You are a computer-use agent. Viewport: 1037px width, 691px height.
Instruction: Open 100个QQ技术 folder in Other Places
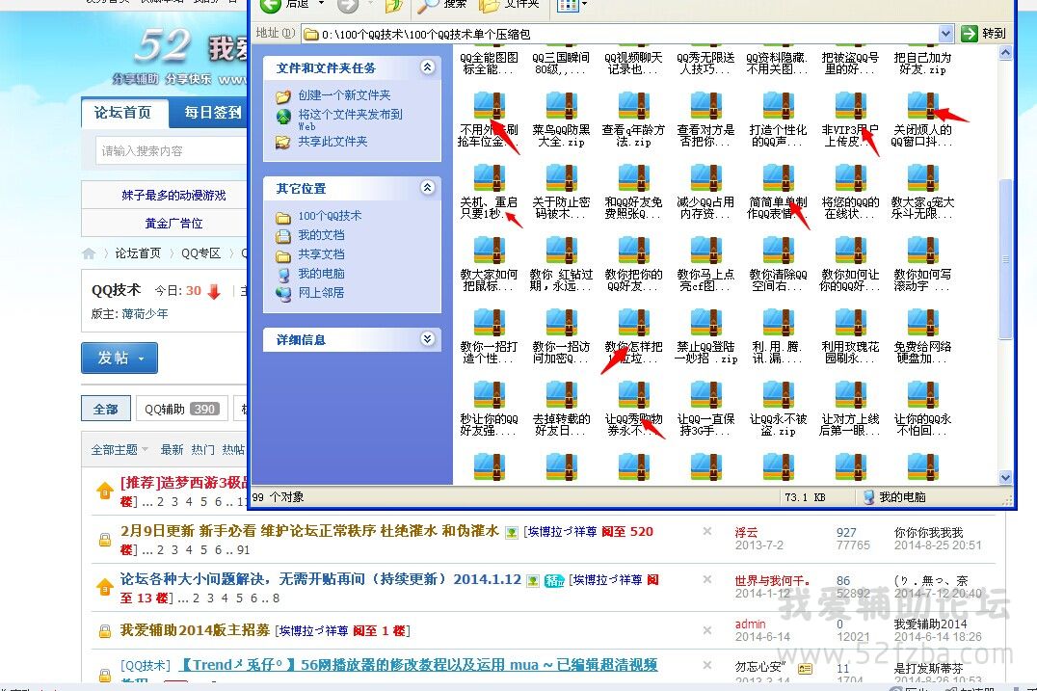pos(330,216)
